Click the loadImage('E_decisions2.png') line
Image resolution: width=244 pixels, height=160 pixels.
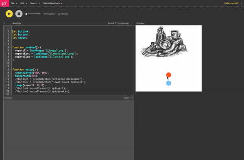point(46,54)
